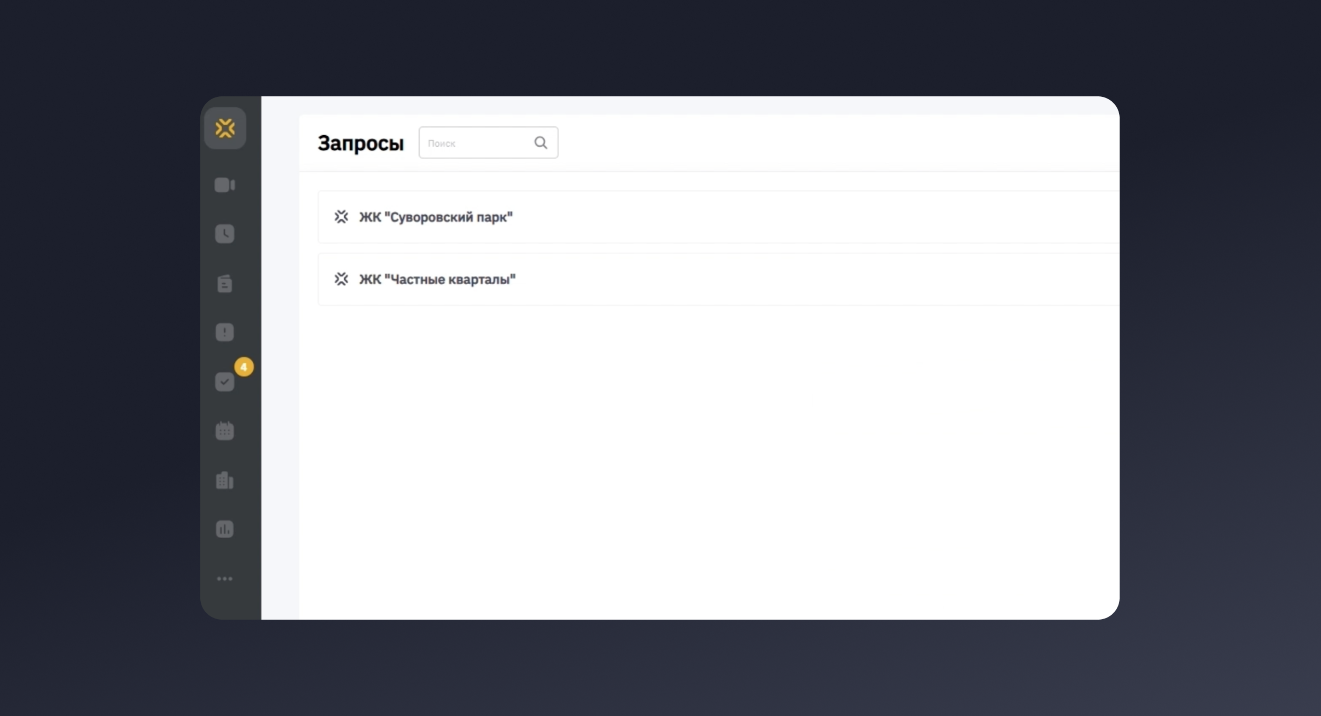The height and width of the screenshot is (716, 1321).
Task: Open the bar chart statistics icon
Action: click(225, 528)
